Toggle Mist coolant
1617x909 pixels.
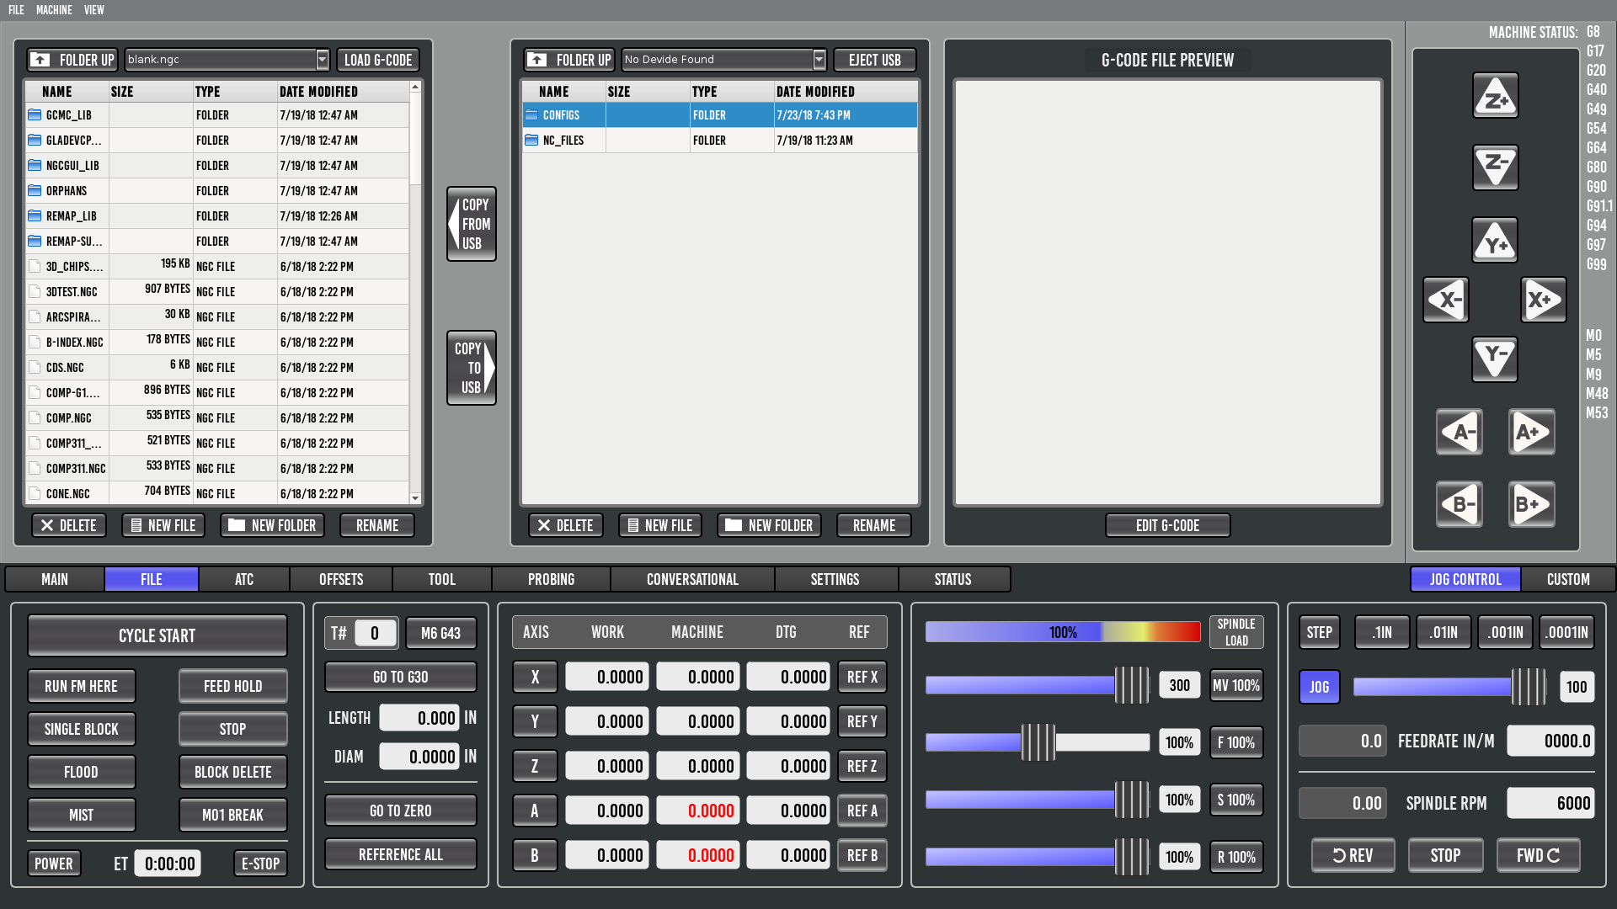pyautogui.click(x=82, y=815)
